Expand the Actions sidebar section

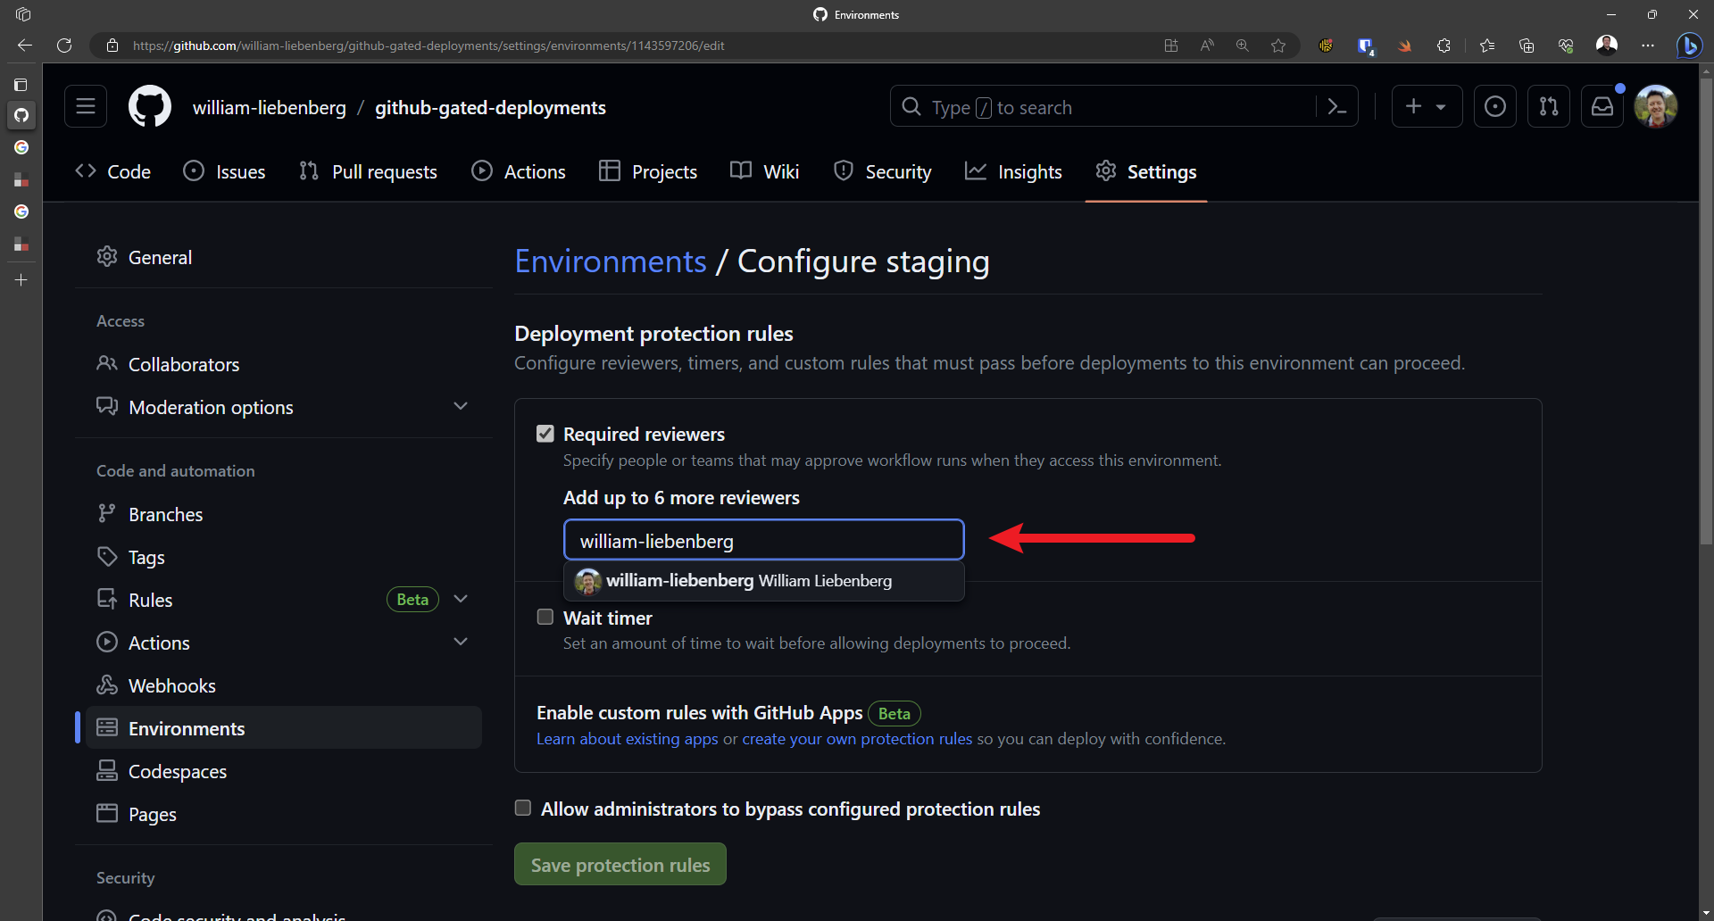coord(461,642)
